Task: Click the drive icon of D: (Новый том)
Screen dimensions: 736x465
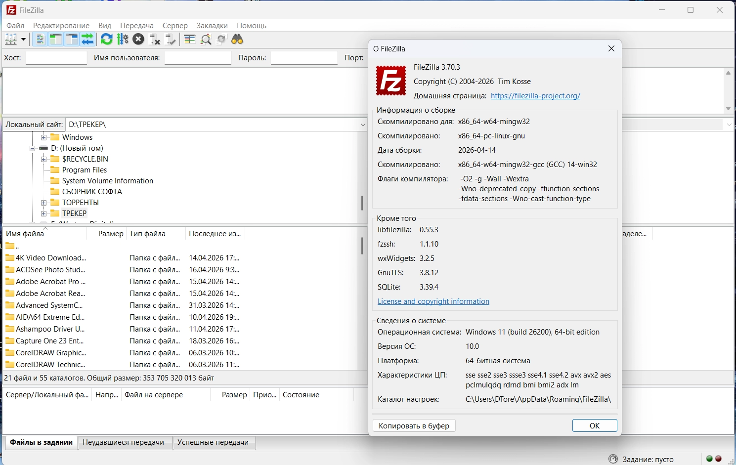Action: coord(43,148)
